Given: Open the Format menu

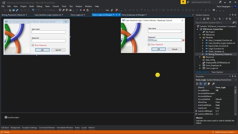Looking at the screenshot, I should (x=56, y=6).
